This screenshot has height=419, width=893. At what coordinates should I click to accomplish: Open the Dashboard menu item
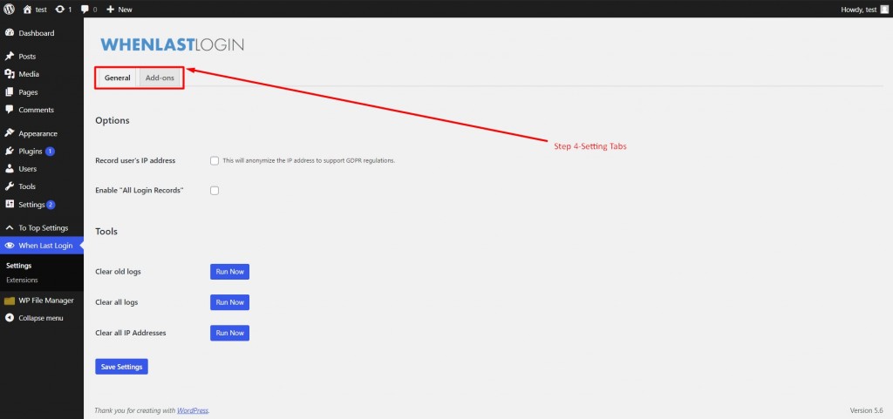tap(37, 33)
